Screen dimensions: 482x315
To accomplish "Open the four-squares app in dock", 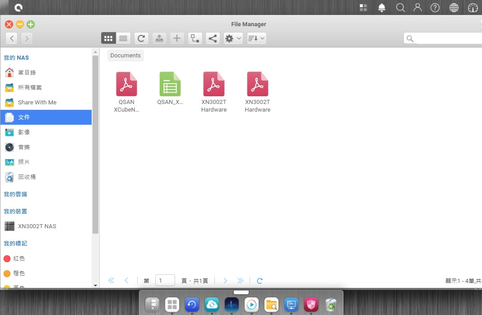I will 172,305.
